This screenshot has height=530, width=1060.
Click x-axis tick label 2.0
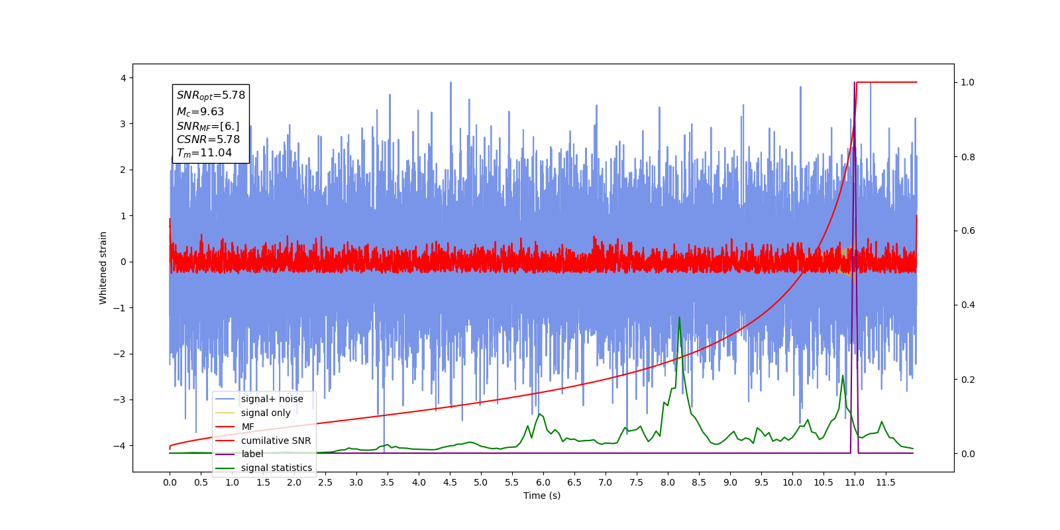294,482
